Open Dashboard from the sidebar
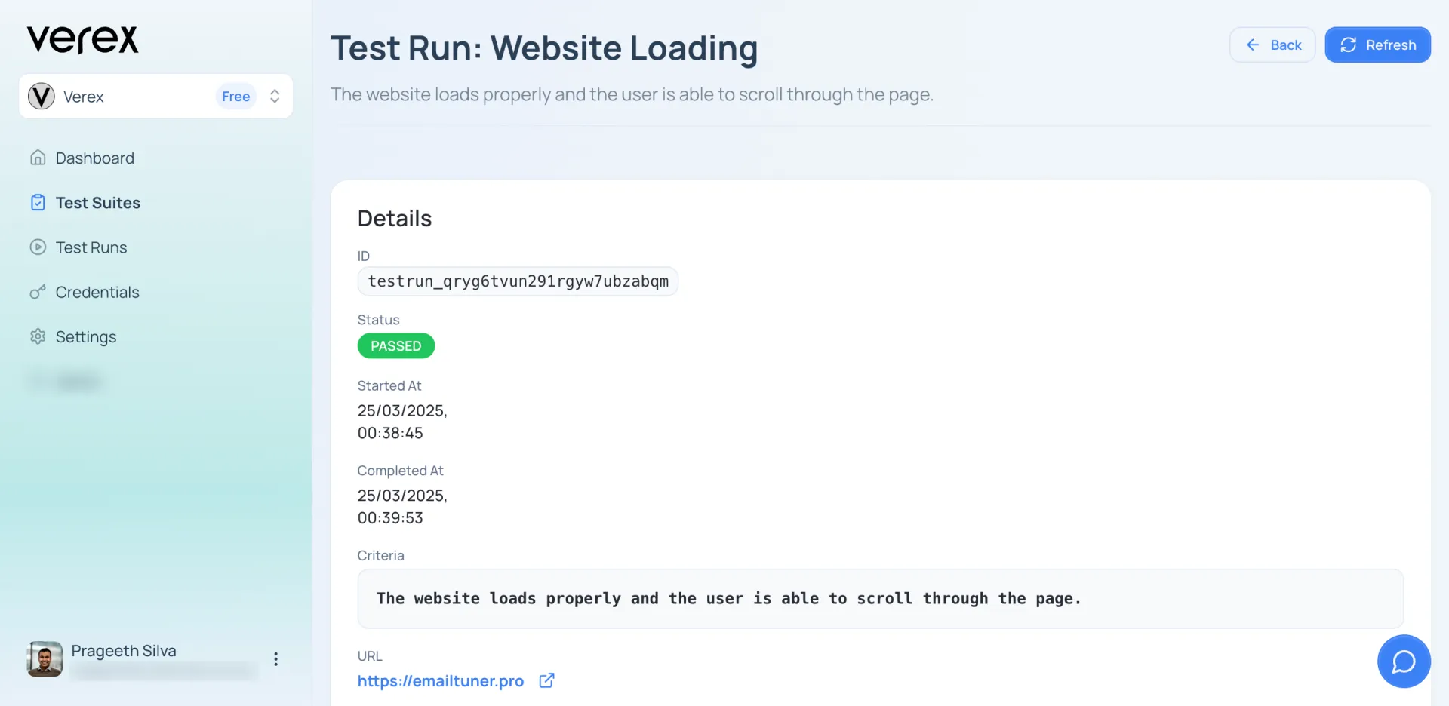This screenshot has height=706, width=1449. pyautogui.click(x=94, y=158)
